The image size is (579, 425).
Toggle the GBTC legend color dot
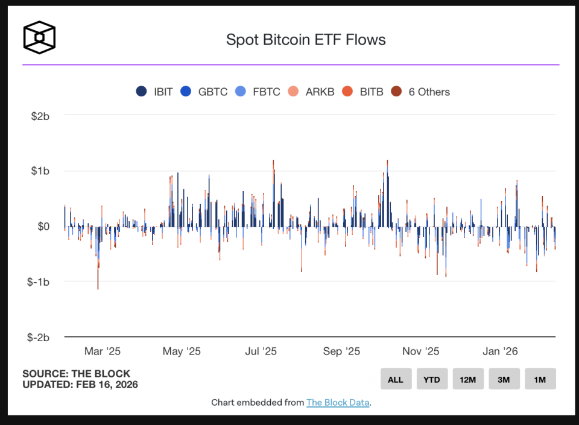[186, 92]
